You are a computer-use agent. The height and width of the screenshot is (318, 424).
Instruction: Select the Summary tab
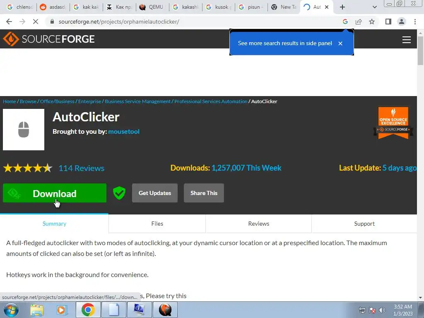pyautogui.click(x=54, y=224)
